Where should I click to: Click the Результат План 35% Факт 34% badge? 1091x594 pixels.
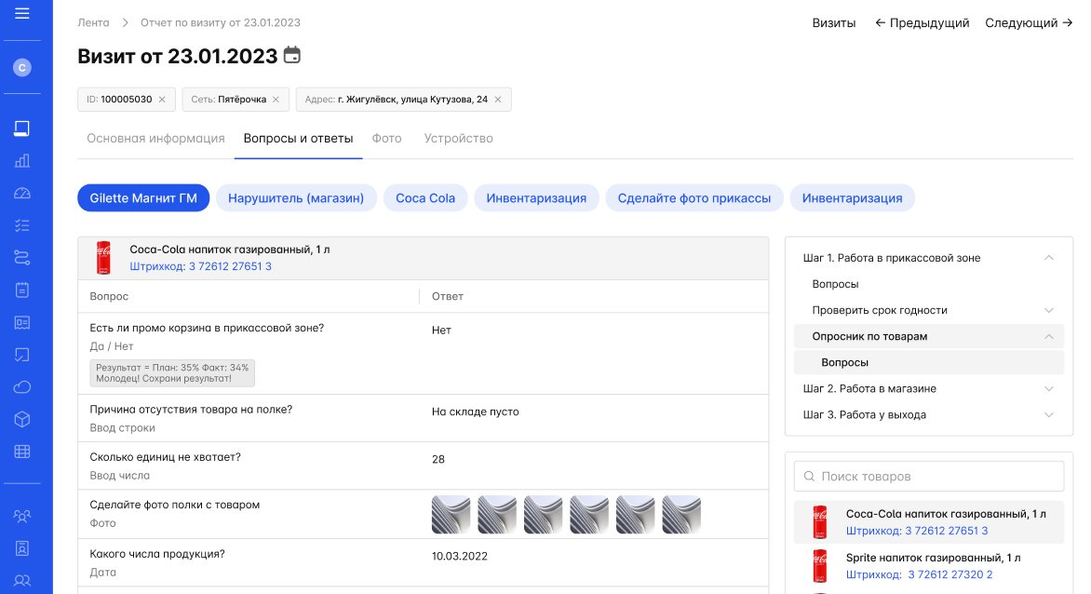click(x=172, y=372)
